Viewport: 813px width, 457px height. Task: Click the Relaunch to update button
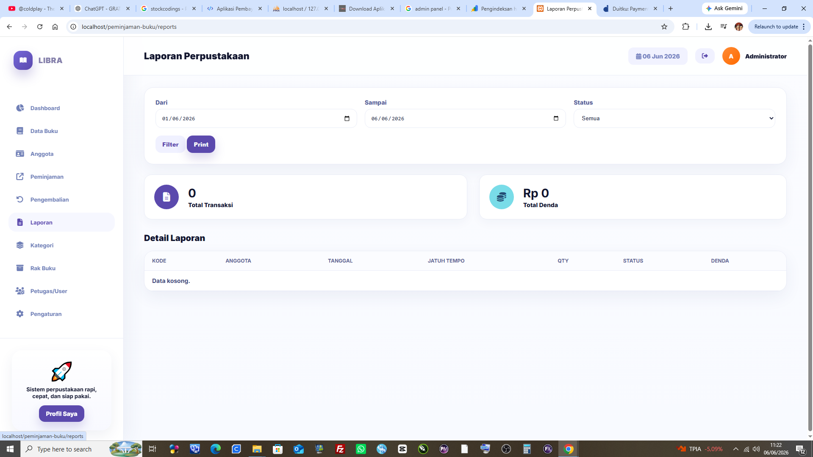(779, 27)
